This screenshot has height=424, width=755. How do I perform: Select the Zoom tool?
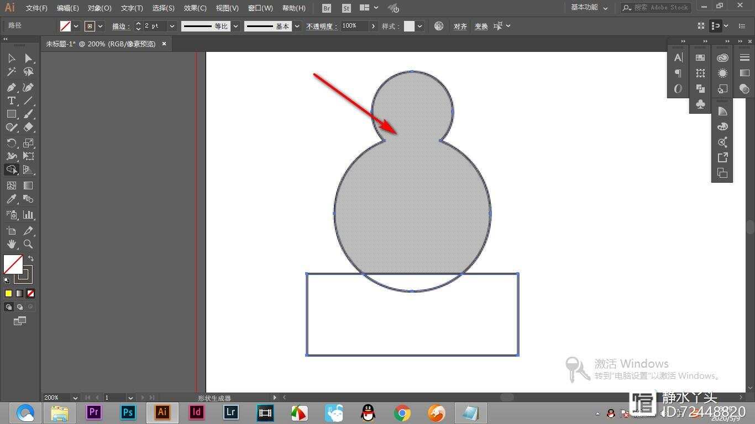(28, 244)
